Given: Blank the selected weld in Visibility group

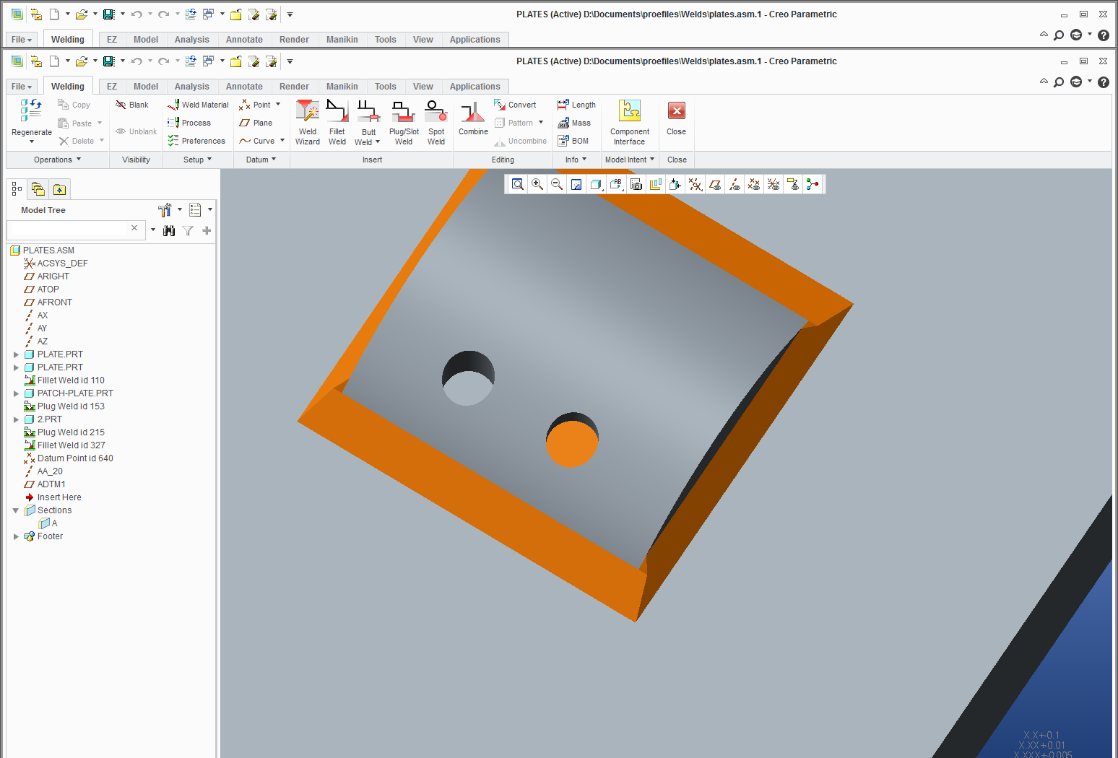Looking at the screenshot, I should point(132,105).
